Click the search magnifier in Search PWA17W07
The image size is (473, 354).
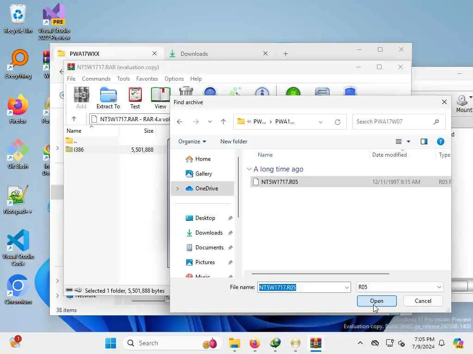pyautogui.click(x=436, y=122)
